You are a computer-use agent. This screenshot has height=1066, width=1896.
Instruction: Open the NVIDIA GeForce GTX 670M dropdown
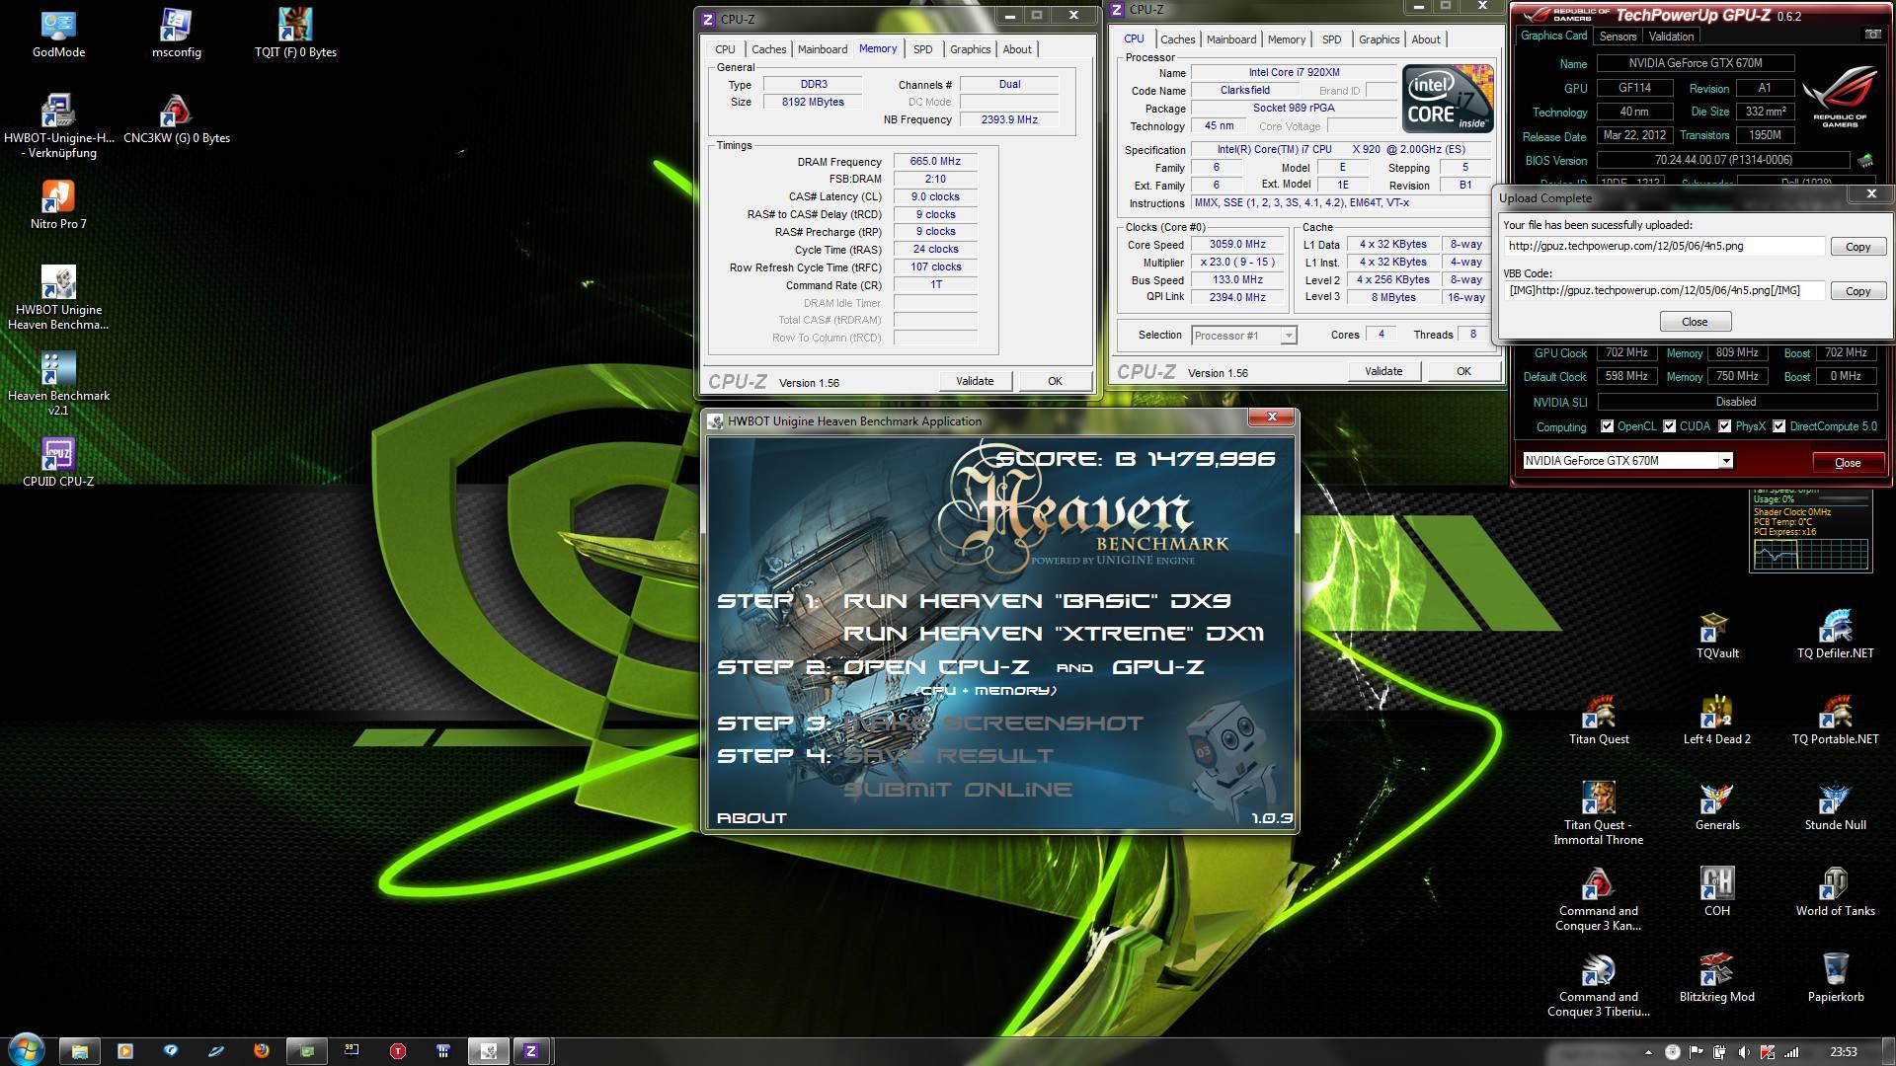coord(1626,461)
